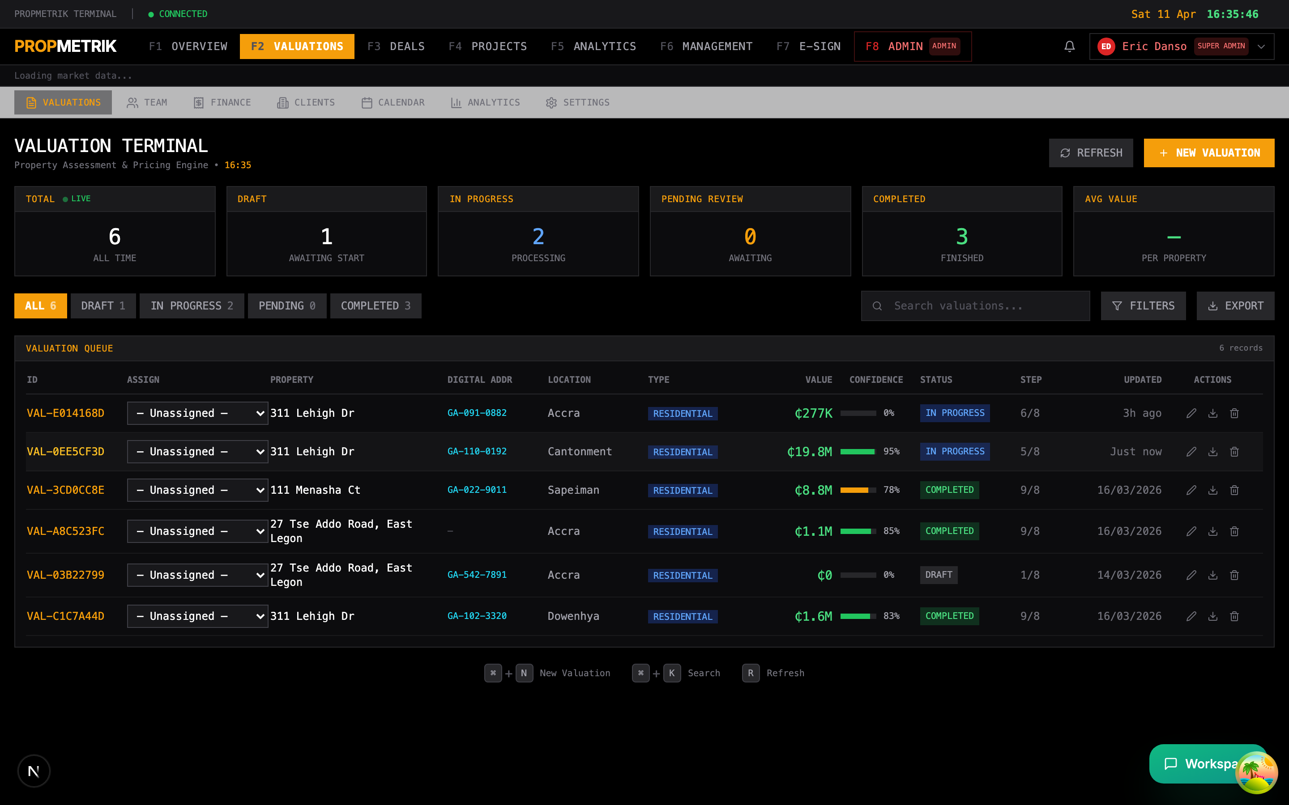The height and width of the screenshot is (805, 1289).
Task: Edit the draft valuation VAL-03B22799
Action: 1191,575
